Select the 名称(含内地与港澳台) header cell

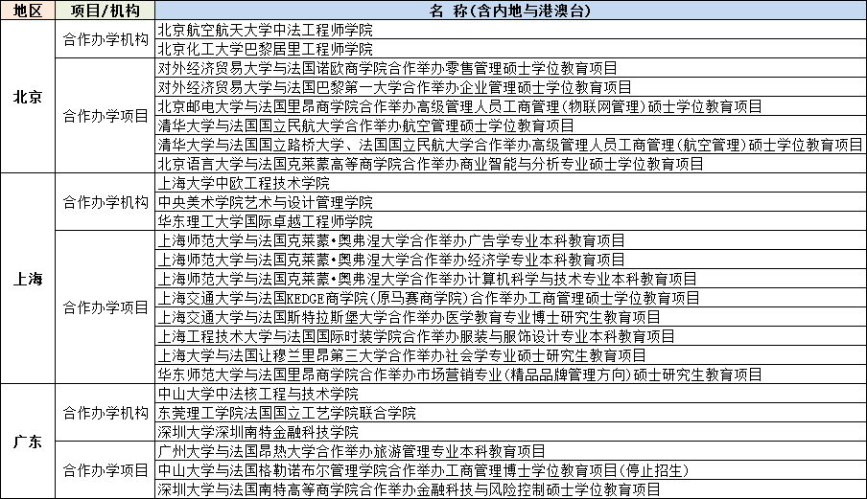point(510,11)
